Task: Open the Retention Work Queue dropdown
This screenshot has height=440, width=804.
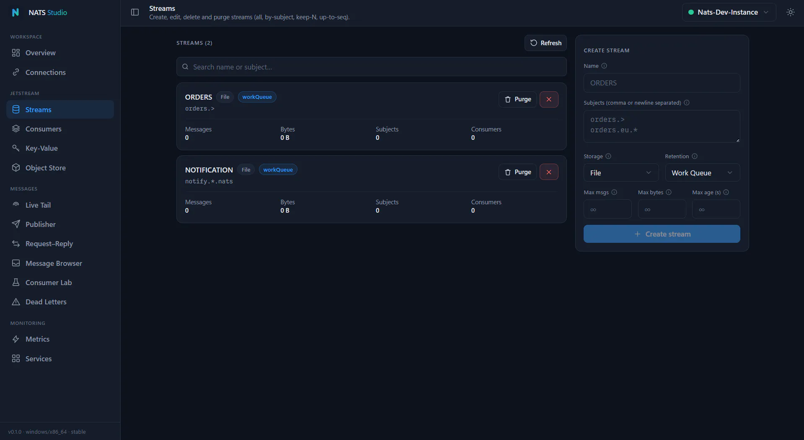Action: click(x=702, y=172)
